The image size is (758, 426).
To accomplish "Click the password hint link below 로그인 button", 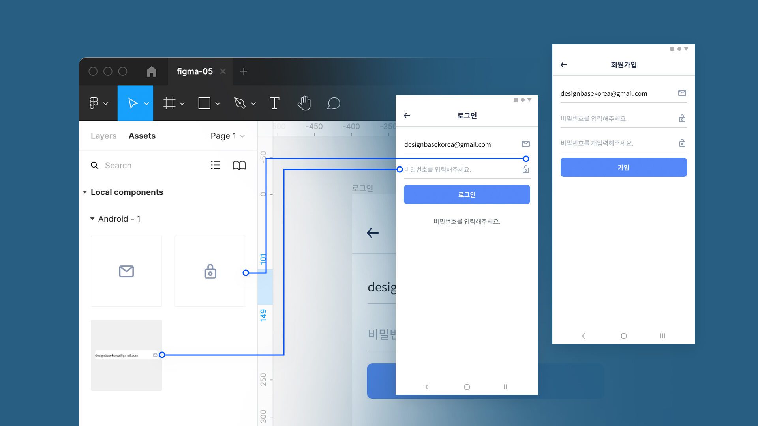I will click(x=467, y=222).
